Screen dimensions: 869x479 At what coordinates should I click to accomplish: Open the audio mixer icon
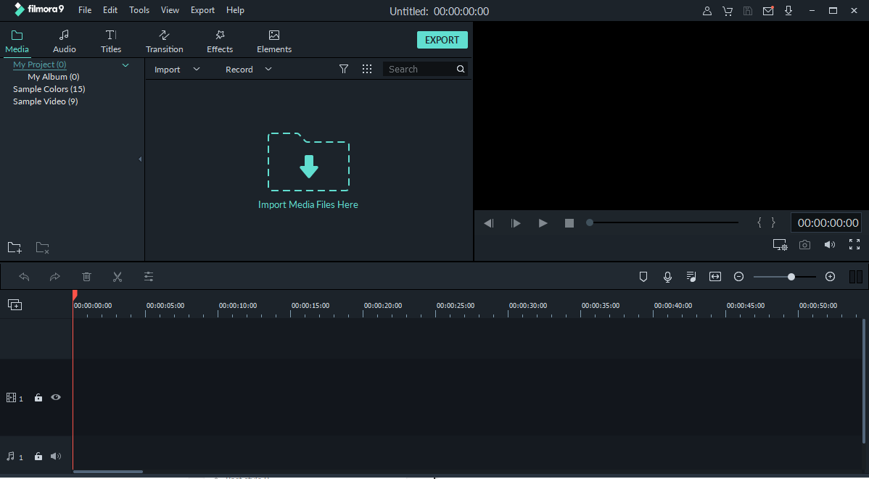691,277
